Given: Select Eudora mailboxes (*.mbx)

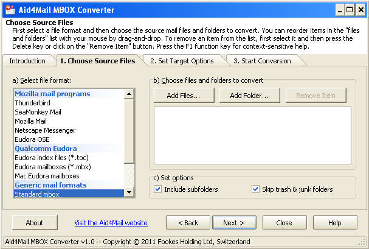Looking at the screenshot, I should 69,167.
